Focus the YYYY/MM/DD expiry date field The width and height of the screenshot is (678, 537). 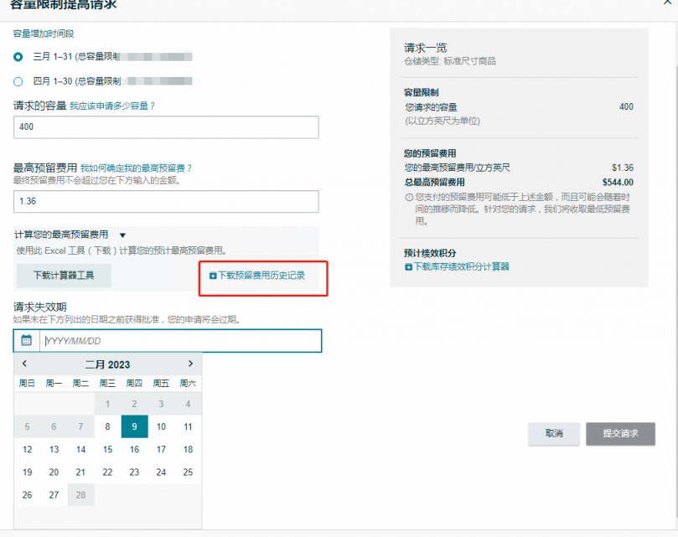tap(181, 341)
